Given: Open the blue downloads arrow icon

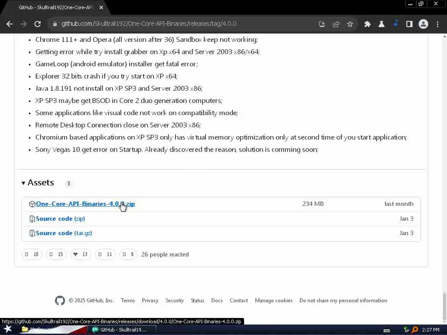Looking at the screenshot, I should point(395,24).
